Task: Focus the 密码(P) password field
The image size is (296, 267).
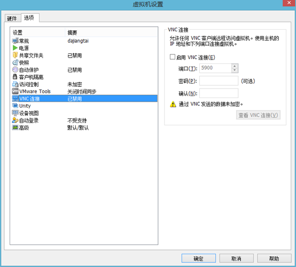Action: [x=219, y=81]
